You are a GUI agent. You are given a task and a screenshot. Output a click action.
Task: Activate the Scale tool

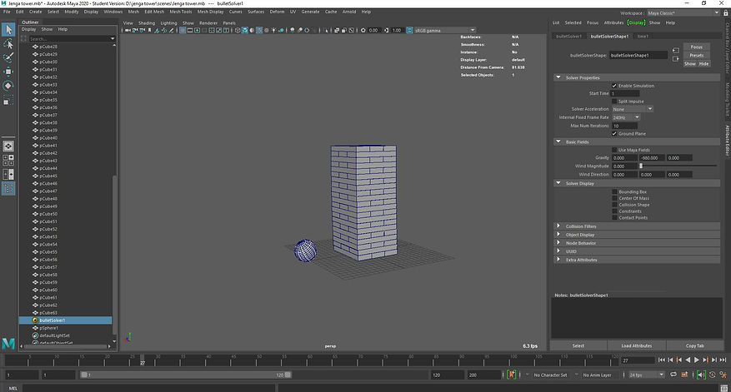click(8, 100)
